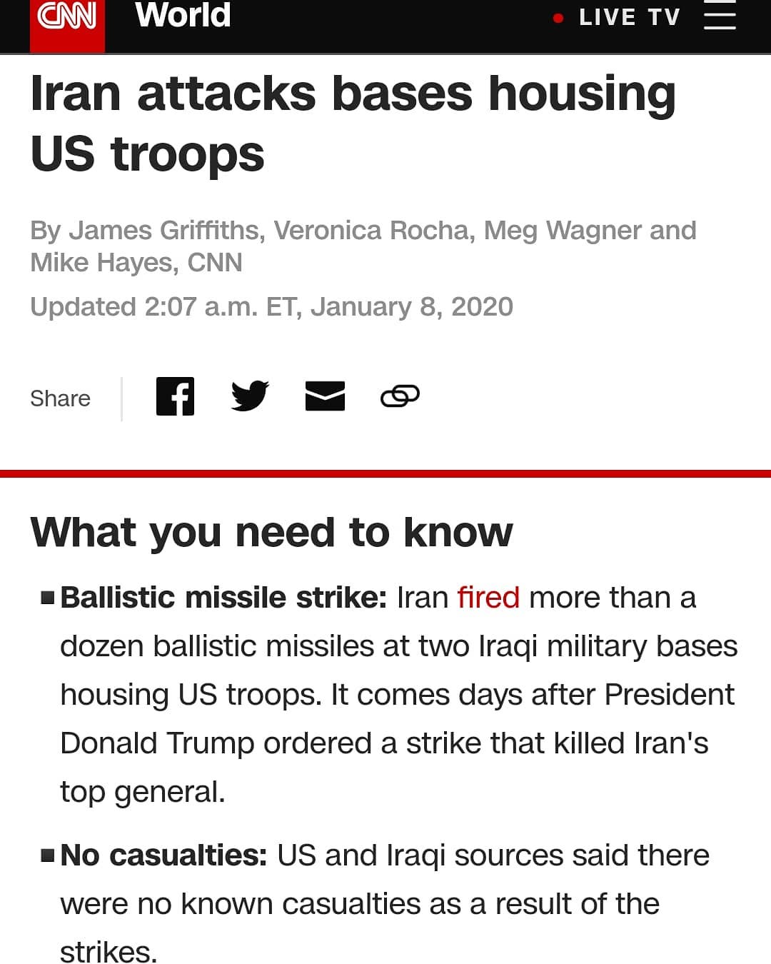The height and width of the screenshot is (964, 771).
Task: Click the red divider bar
Action: (385, 473)
